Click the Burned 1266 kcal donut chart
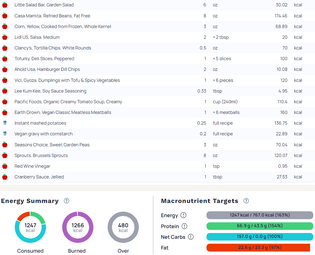The height and width of the screenshot is (255, 315). [x=78, y=227]
